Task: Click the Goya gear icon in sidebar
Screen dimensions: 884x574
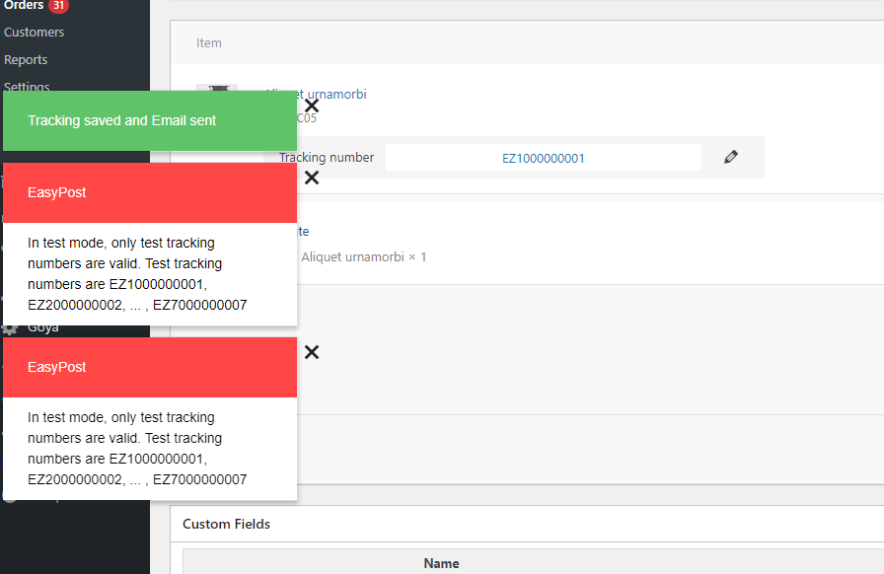Action: pyautogui.click(x=10, y=328)
